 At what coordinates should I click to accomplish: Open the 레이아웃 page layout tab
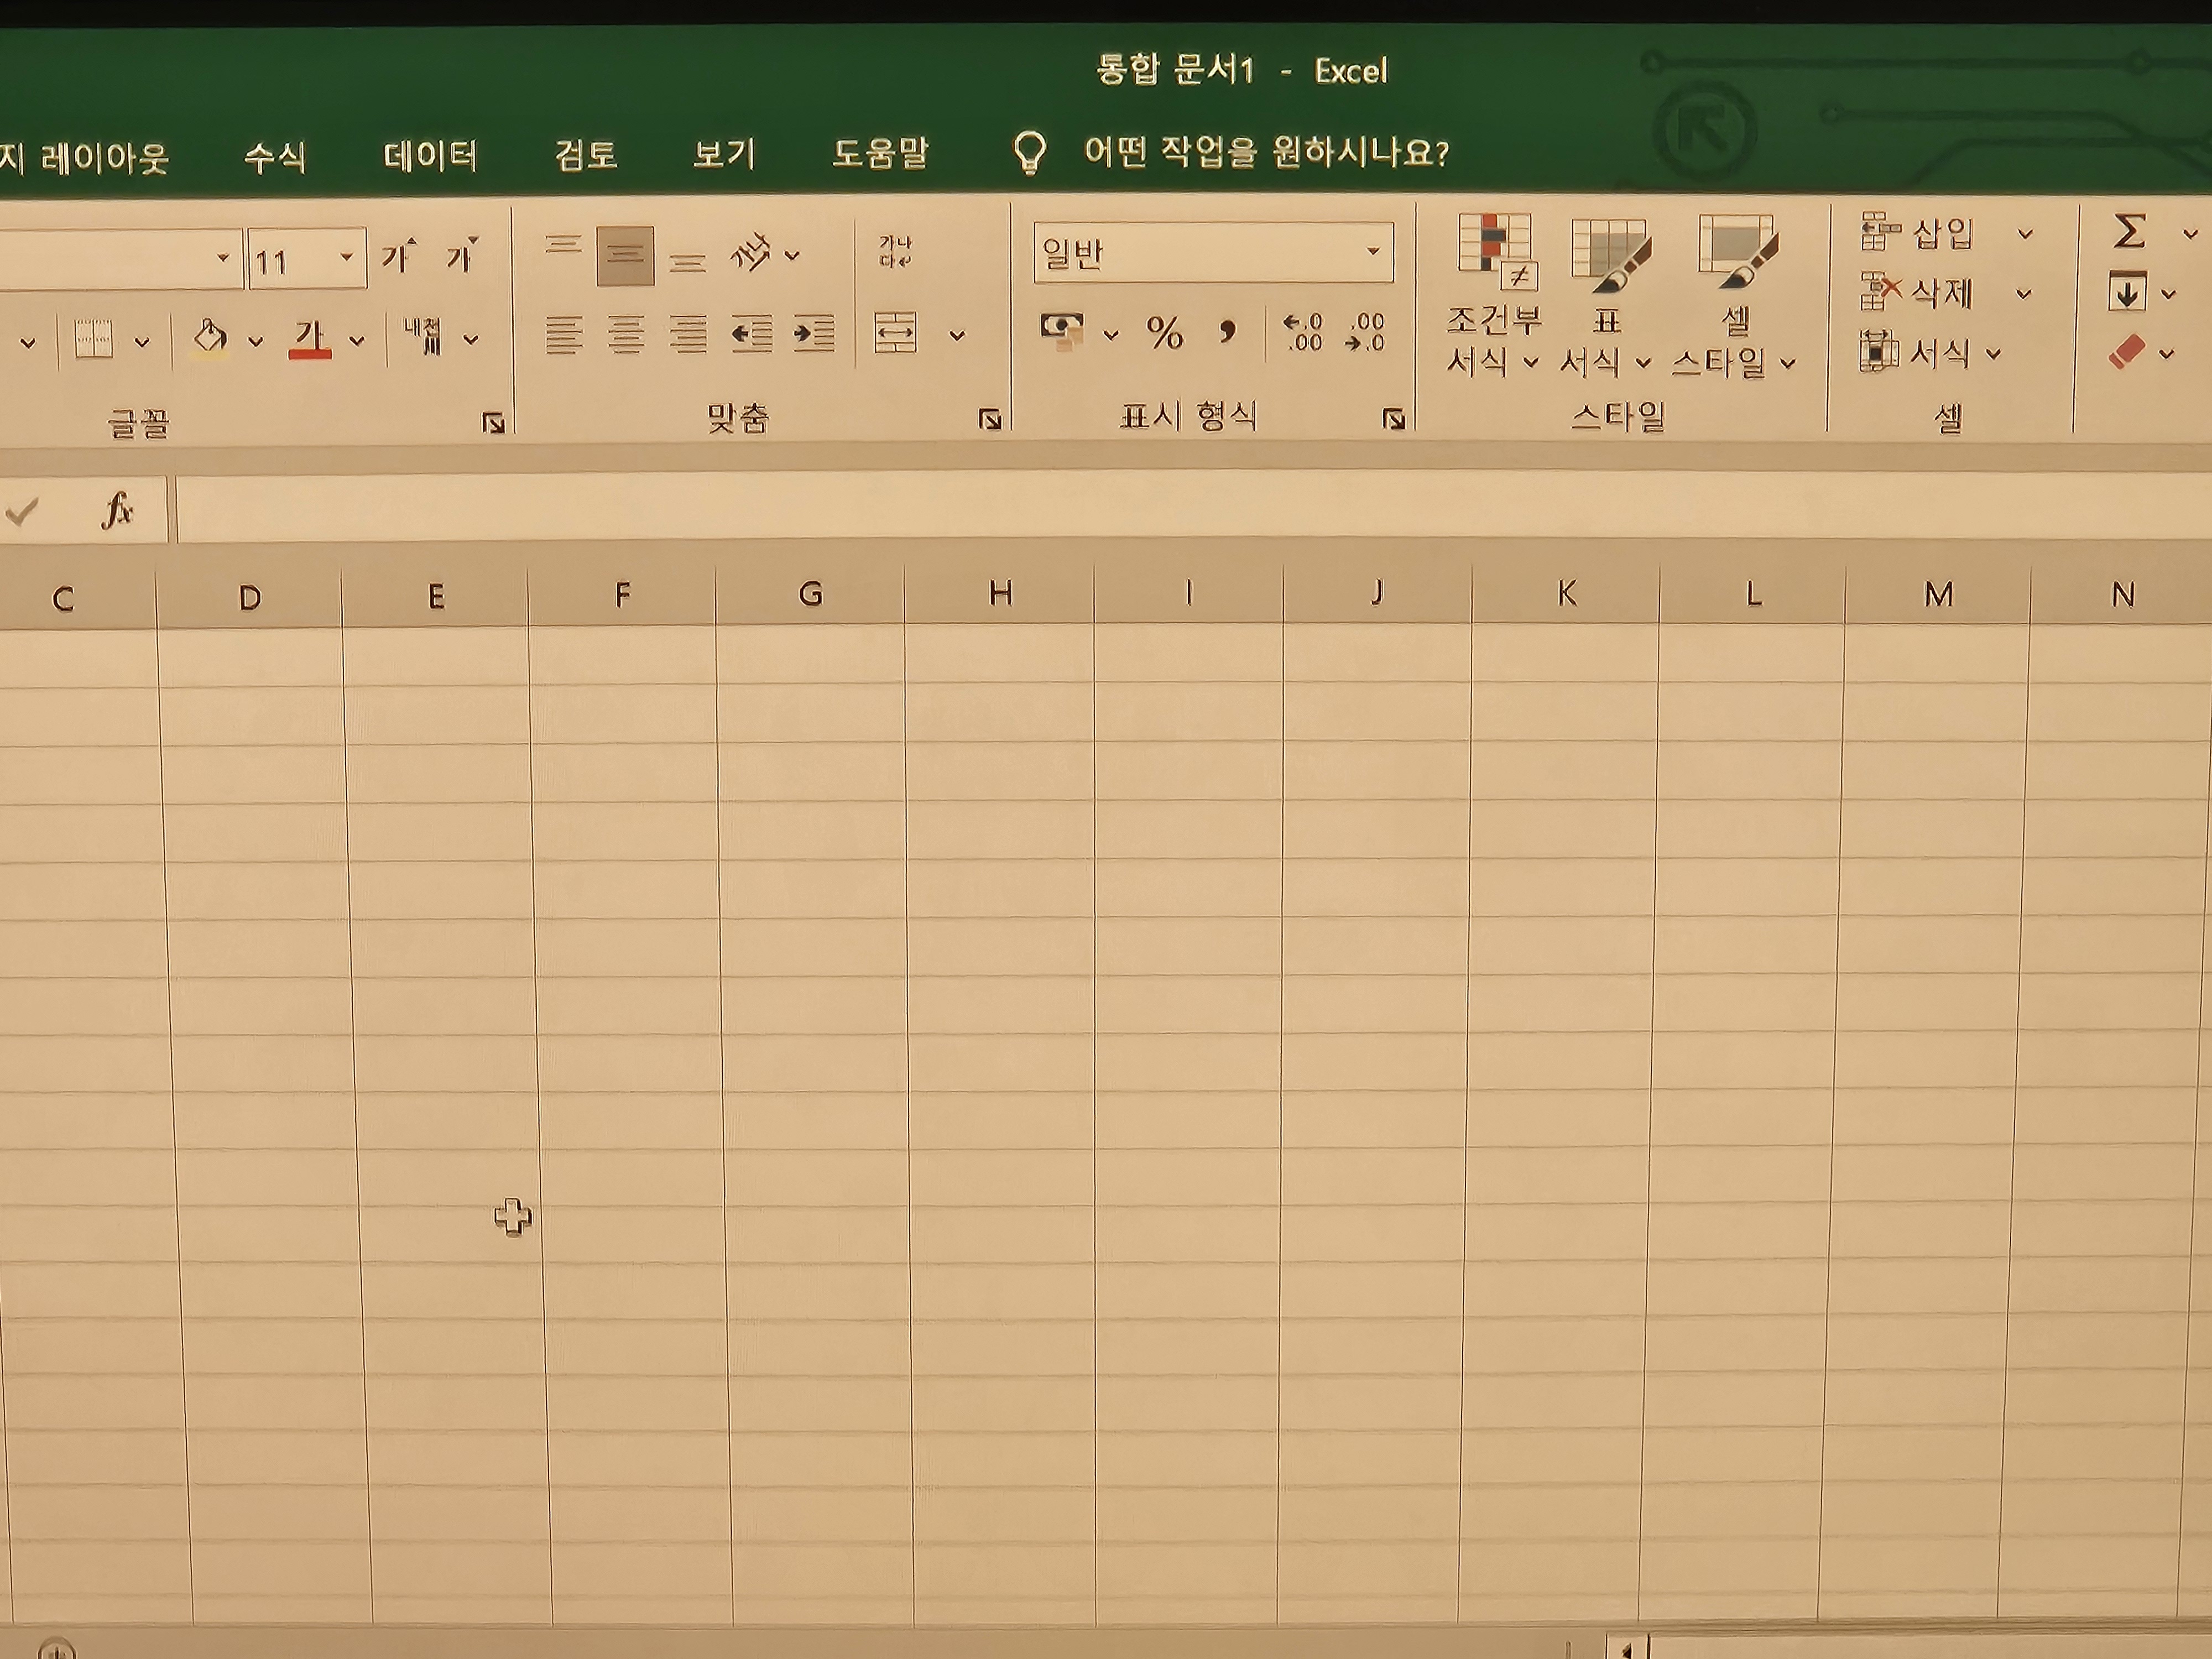tap(85, 158)
